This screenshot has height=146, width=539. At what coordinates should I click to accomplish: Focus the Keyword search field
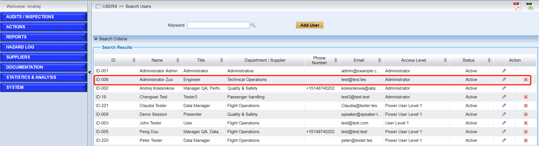[218, 25]
